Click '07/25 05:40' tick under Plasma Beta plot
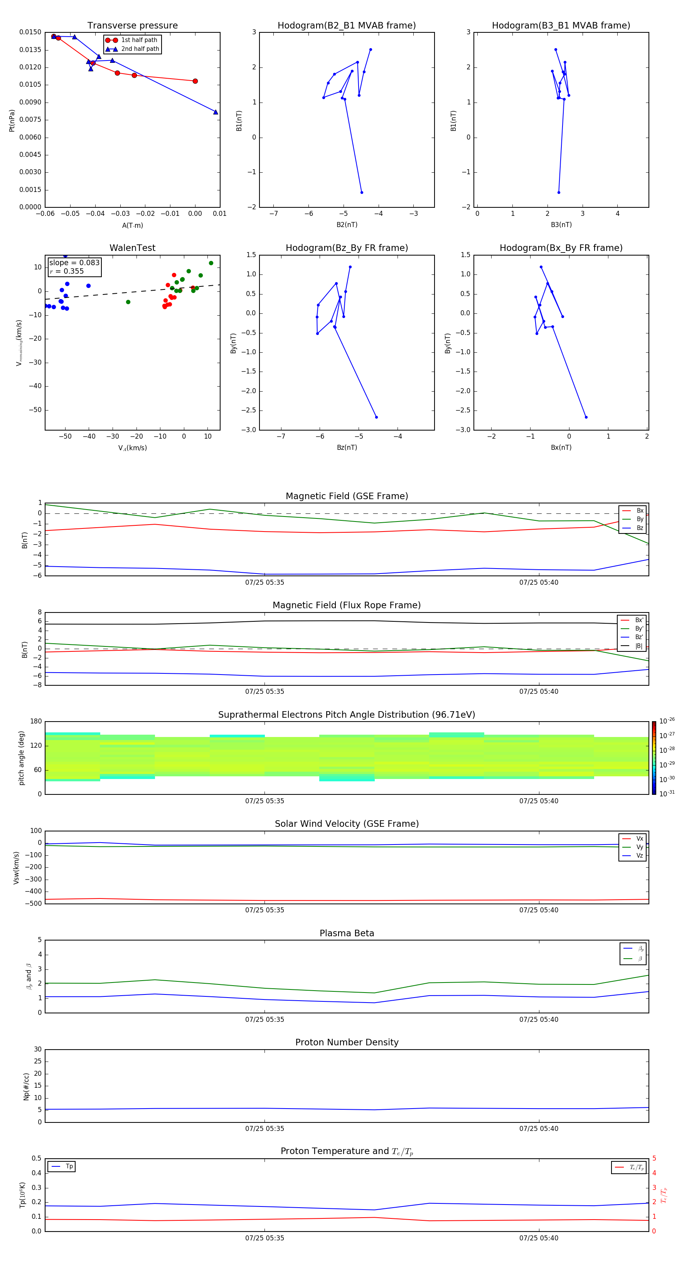Image resolution: width=694 pixels, height=1272 pixels. tap(539, 1020)
